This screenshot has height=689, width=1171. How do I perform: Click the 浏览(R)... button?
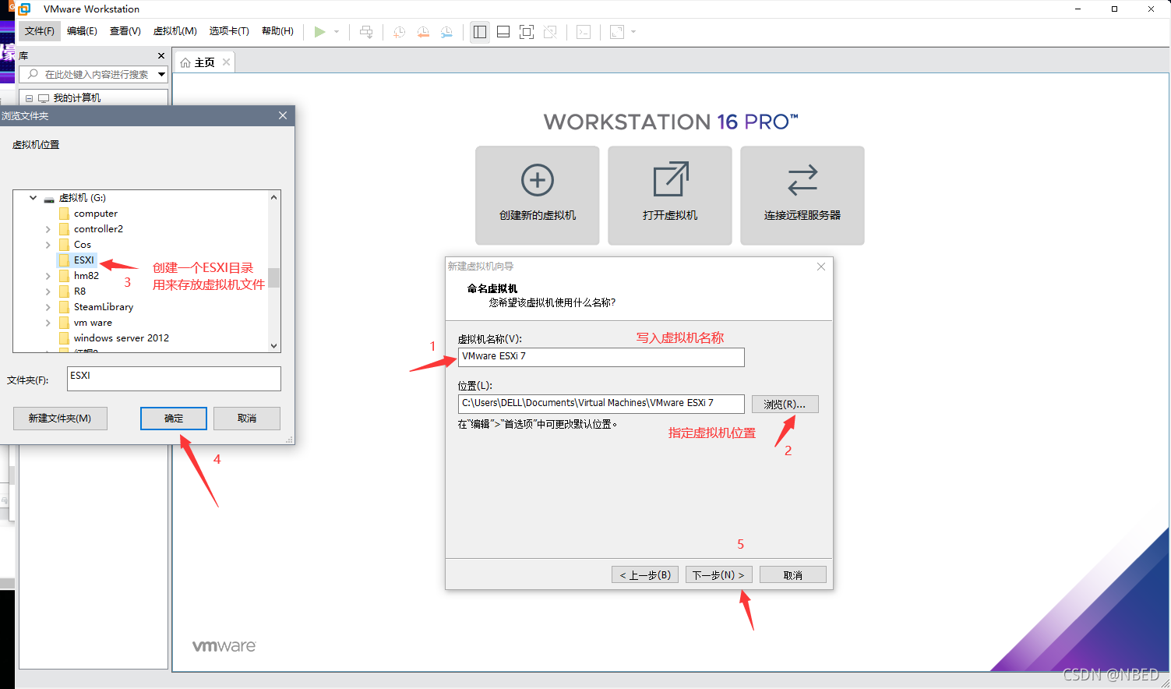(x=785, y=405)
